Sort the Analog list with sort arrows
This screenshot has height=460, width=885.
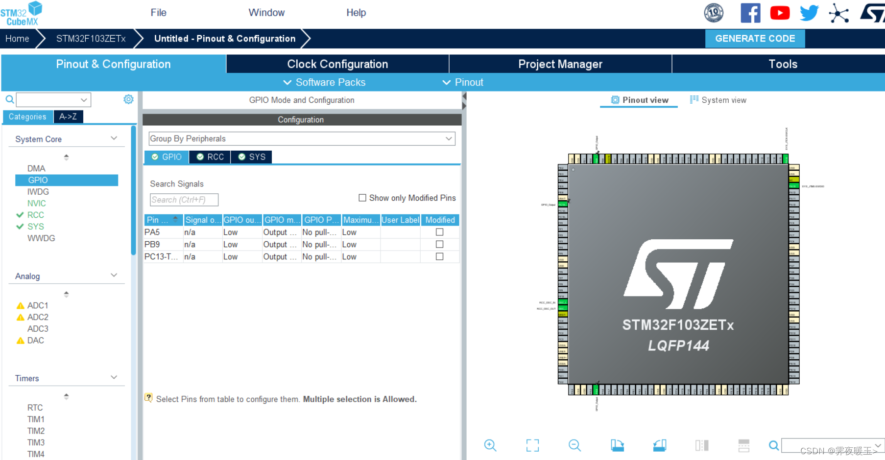67,294
